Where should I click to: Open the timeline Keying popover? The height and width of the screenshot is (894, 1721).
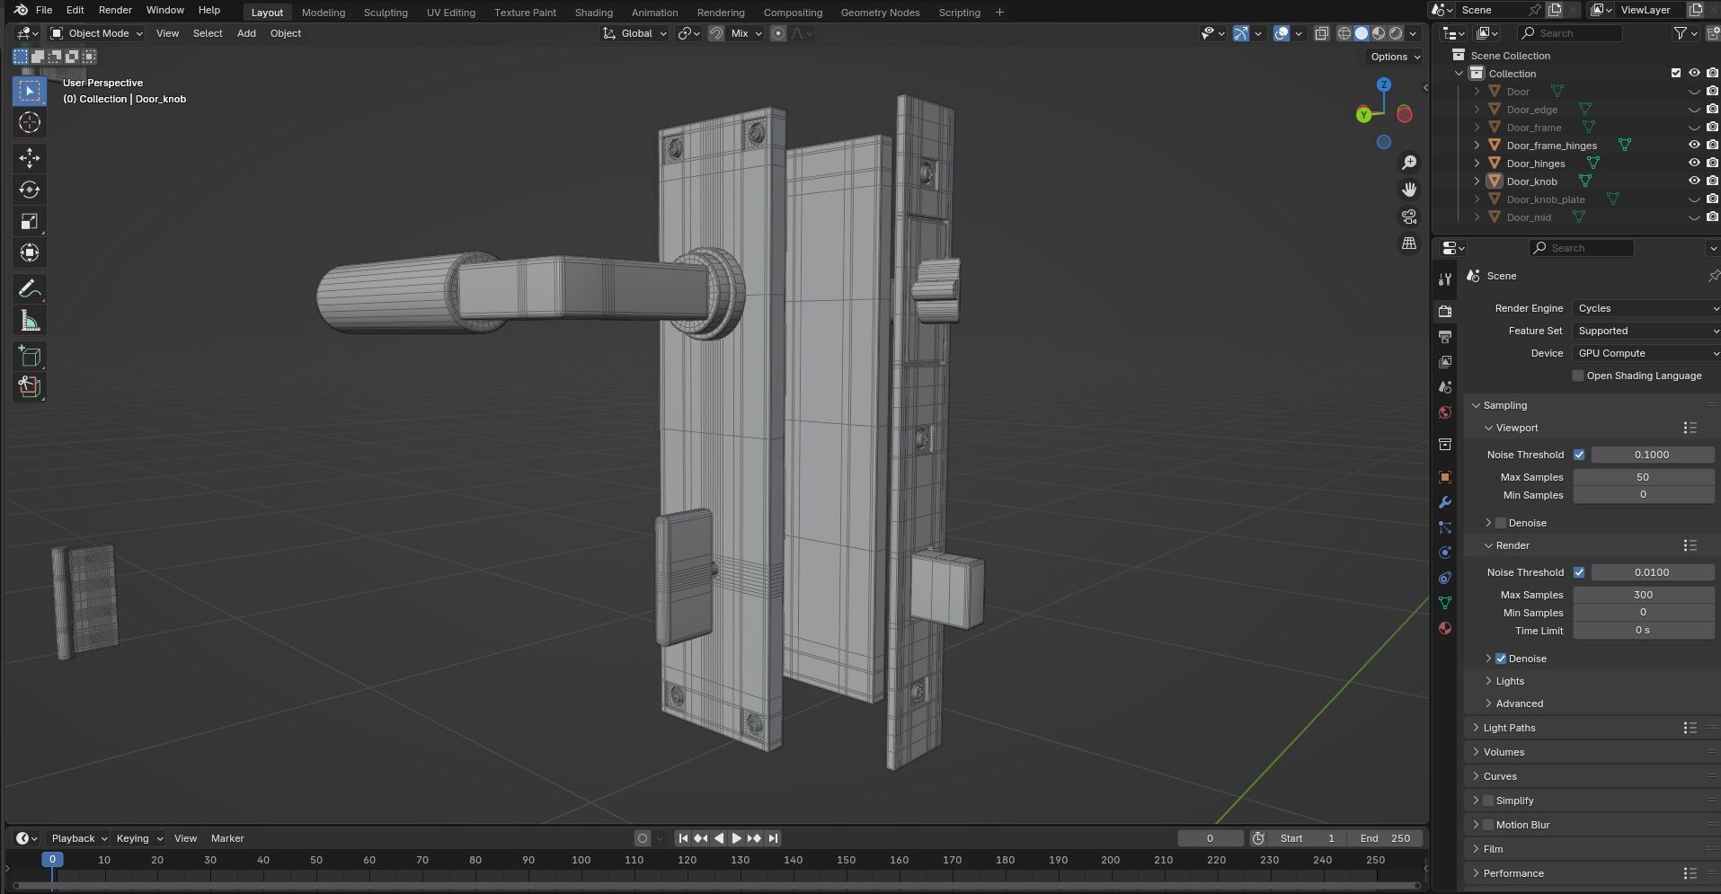(139, 838)
